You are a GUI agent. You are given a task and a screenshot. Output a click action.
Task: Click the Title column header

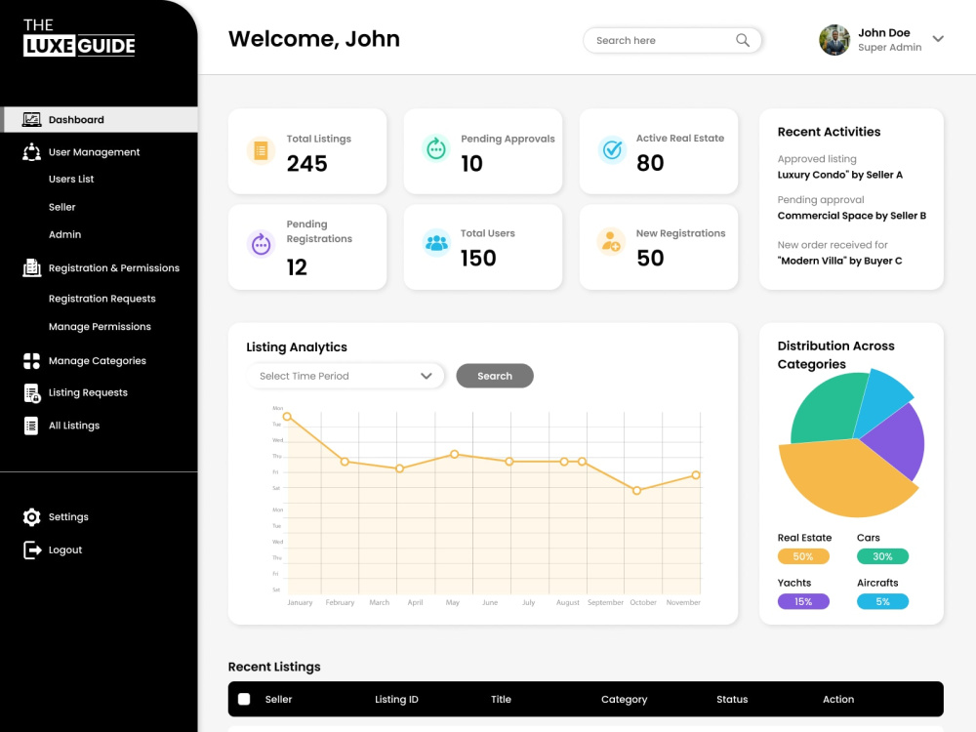(x=501, y=700)
